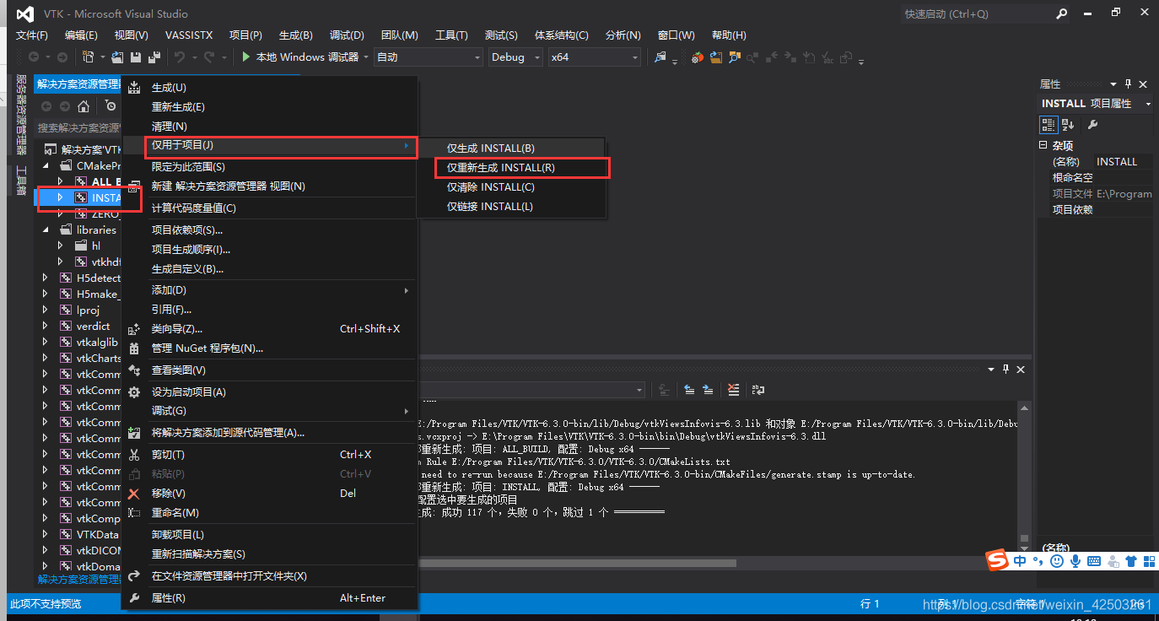The height and width of the screenshot is (621, 1159).
Task: Click the Open File toolbar icon
Action: [117, 57]
